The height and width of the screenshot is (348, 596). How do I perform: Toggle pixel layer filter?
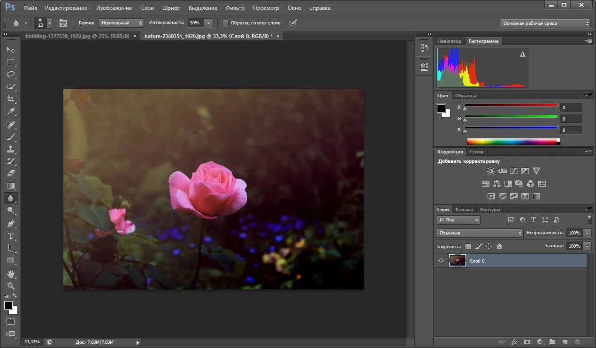[511, 219]
